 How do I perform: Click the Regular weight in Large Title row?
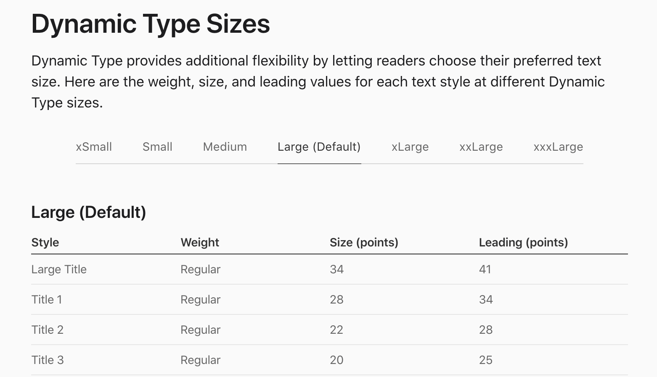(200, 270)
